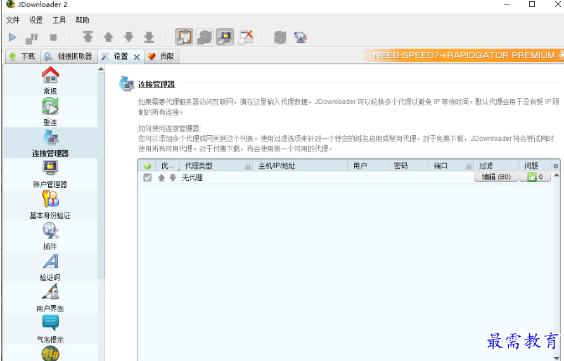
Task: Open the 设置 menu in menu bar
Action: (36, 20)
